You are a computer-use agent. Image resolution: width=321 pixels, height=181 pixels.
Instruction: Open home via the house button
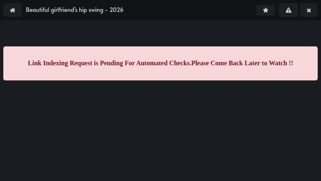click(x=12, y=10)
